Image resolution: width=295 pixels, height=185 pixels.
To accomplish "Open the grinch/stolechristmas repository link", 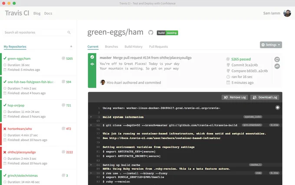I will [x=23, y=175].
